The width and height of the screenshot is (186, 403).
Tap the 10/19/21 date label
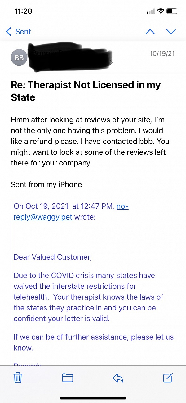(162, 54)
